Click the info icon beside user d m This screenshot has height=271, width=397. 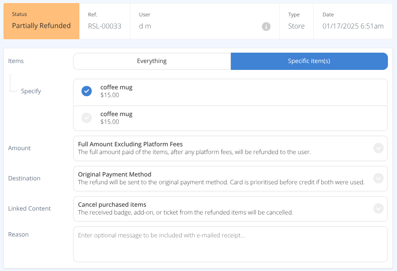click(x=266, y=26)
